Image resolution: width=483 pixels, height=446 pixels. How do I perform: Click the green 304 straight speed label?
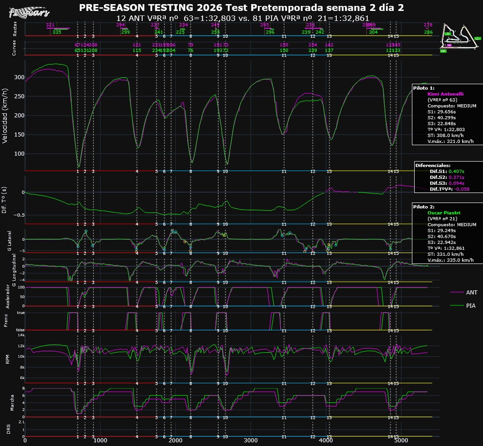[373, 32]
